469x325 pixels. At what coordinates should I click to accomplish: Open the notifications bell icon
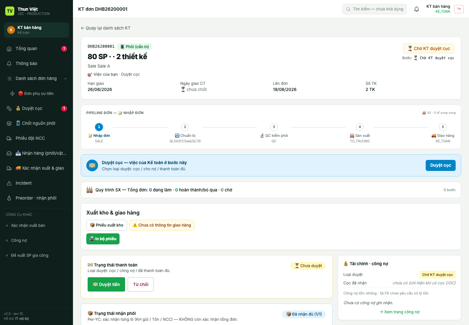click(417, 9)
